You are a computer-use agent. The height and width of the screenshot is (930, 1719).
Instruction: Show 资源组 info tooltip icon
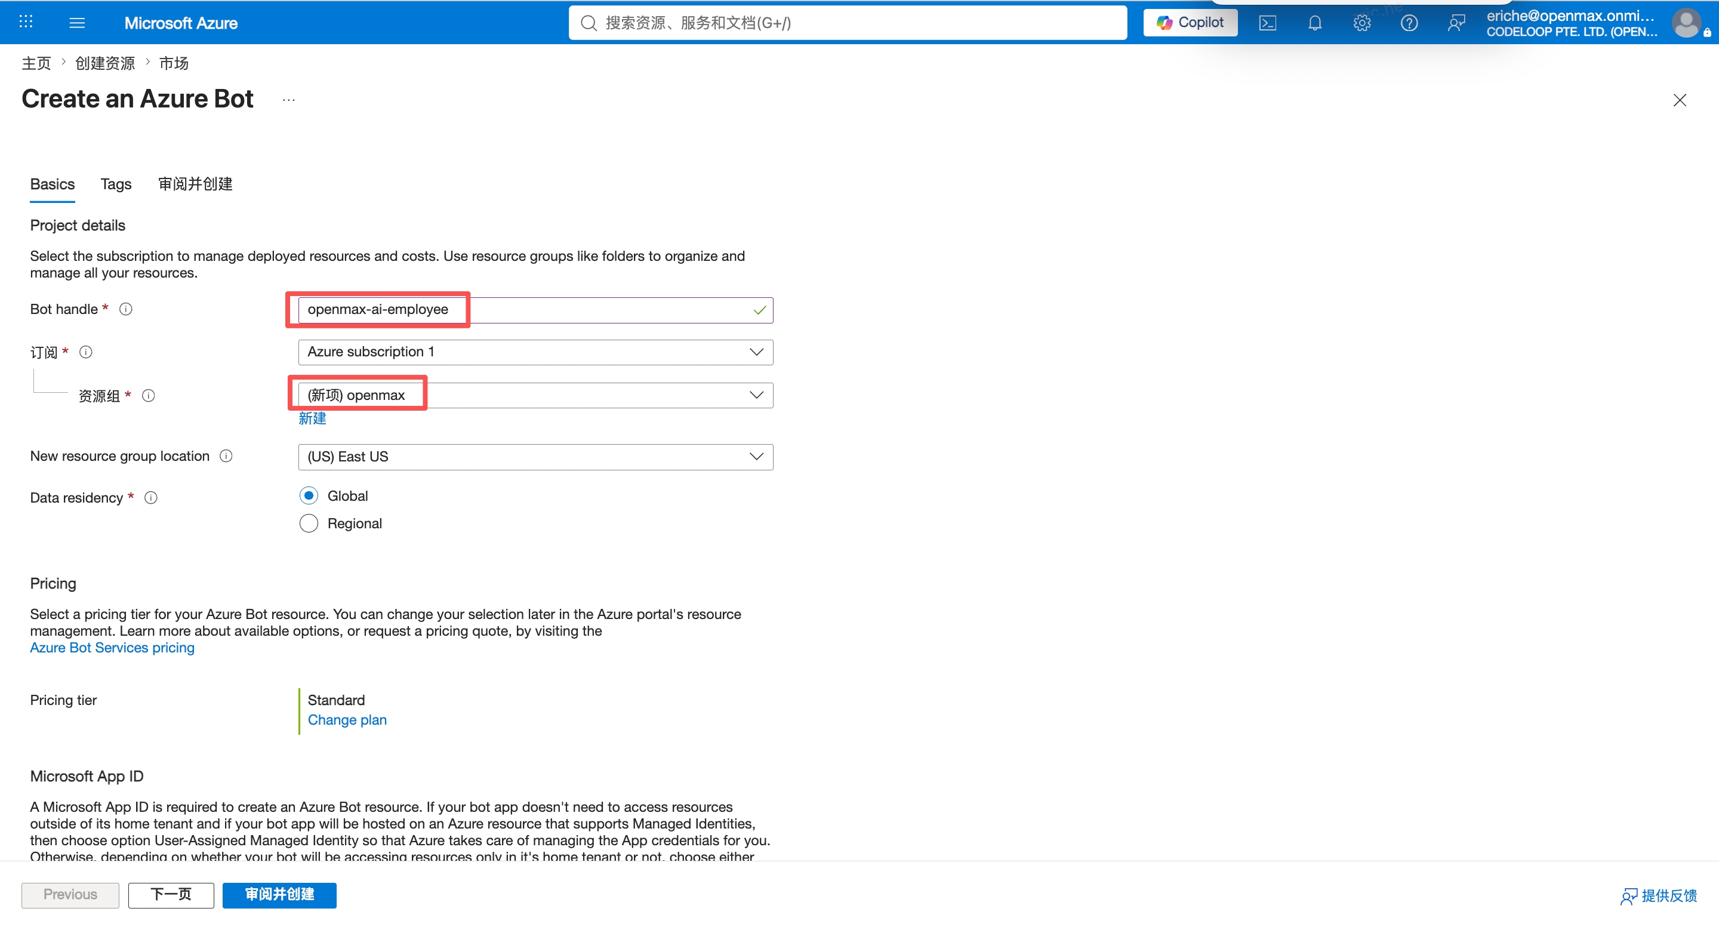(x=148, y=396)
